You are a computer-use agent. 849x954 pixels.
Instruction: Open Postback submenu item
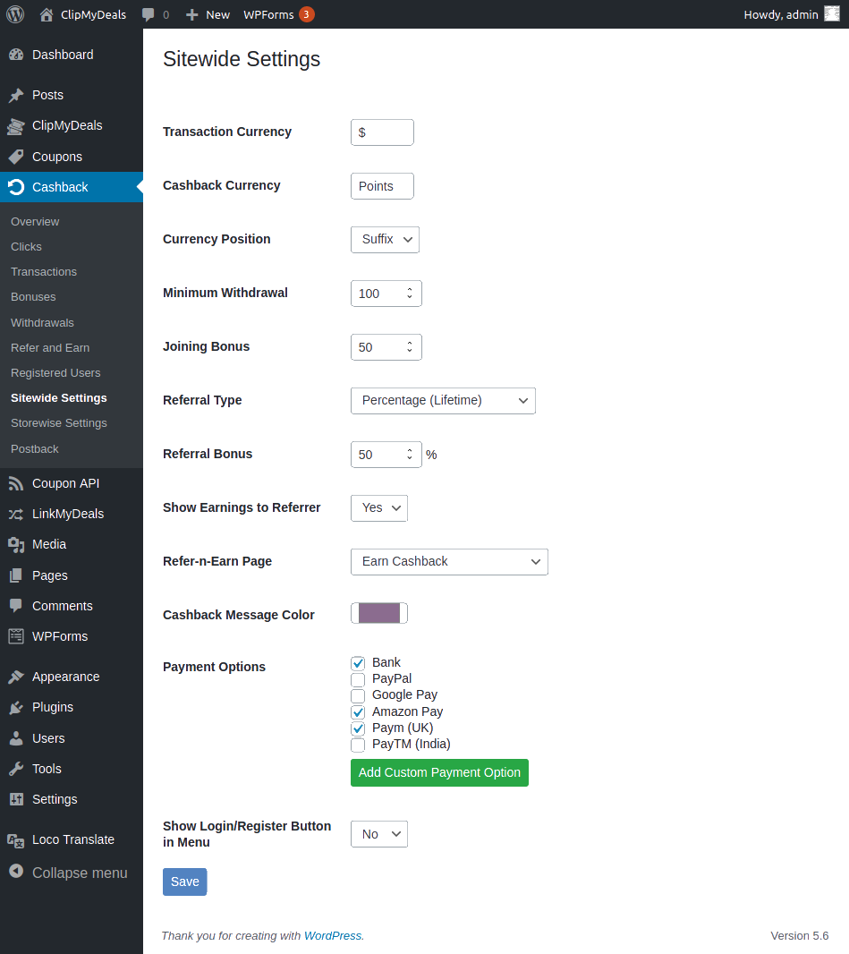(35, 449)
